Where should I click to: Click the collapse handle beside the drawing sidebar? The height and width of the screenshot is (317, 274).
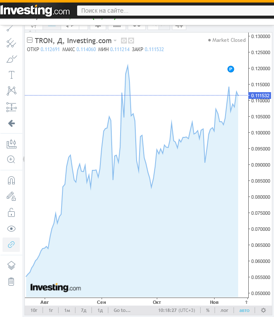tap(24, 159)
